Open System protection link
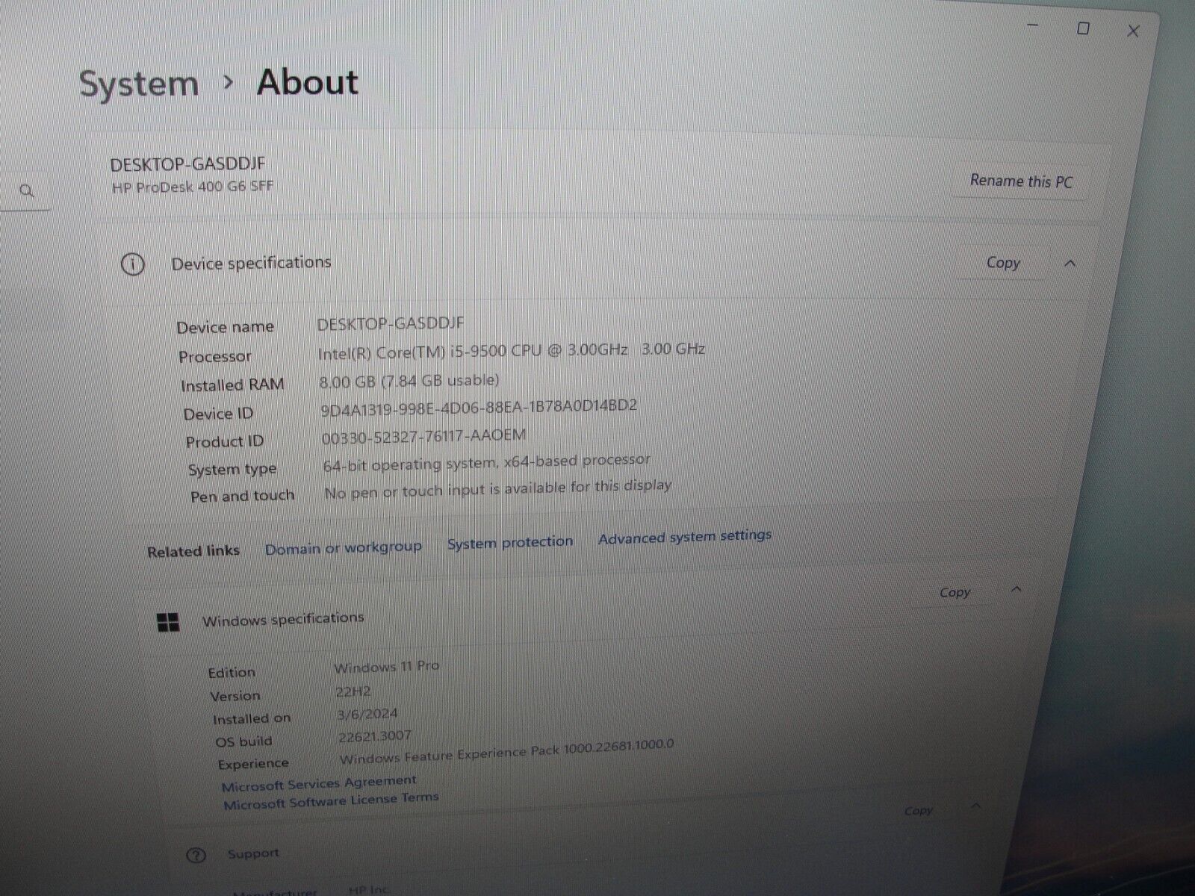This screenshot has height=896, width=1195. coord(510,543)
